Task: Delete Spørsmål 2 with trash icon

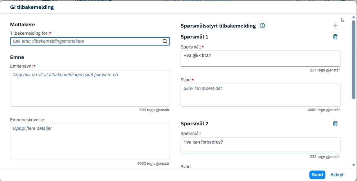Action: 335,124
